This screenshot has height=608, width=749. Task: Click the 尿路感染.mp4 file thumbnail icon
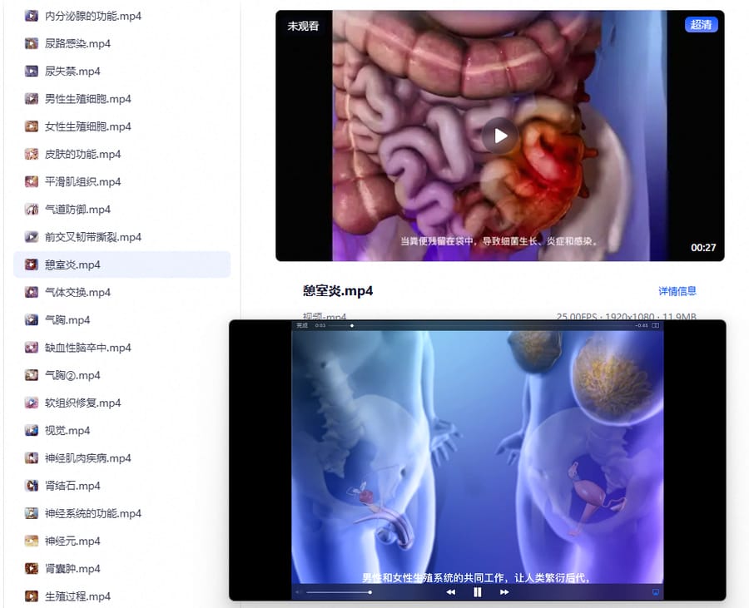[32, 43]
